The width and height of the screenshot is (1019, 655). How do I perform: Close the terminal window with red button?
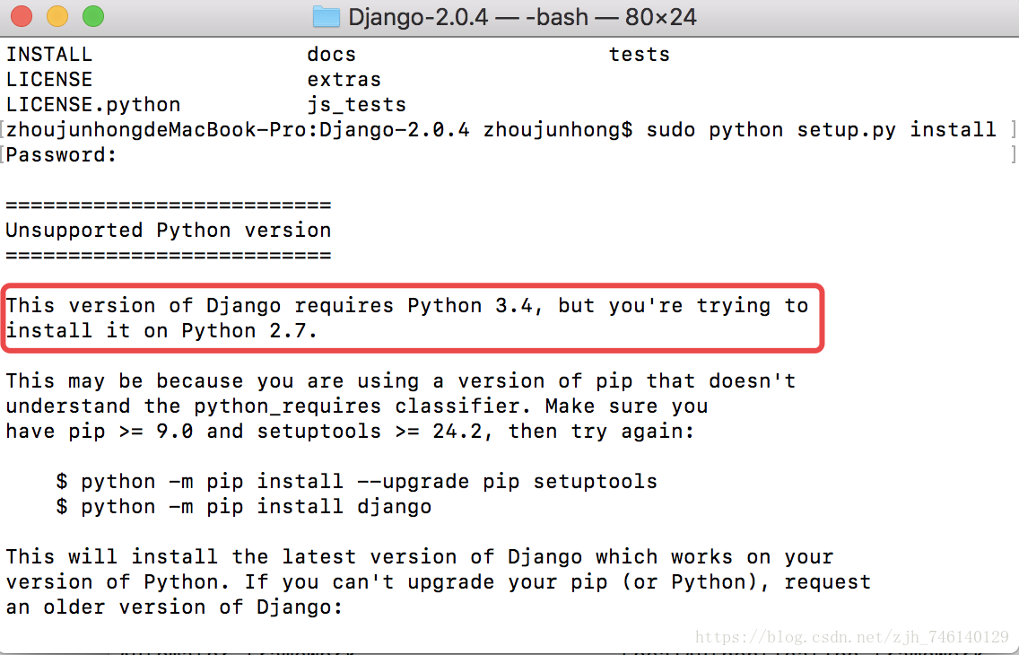(22, 16)
